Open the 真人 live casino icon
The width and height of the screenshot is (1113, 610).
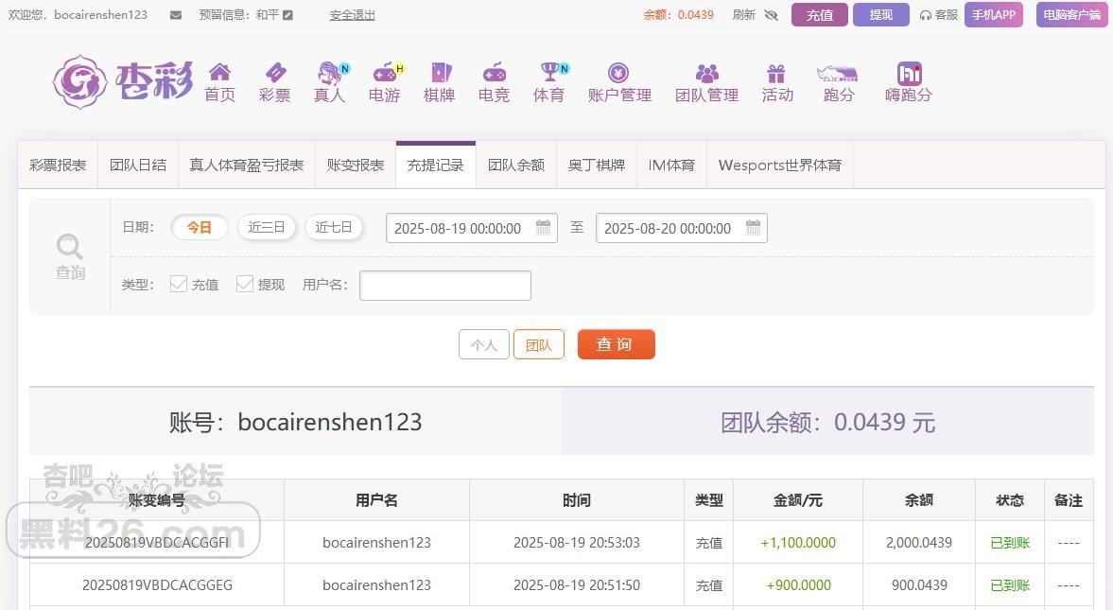coord(329,74)
